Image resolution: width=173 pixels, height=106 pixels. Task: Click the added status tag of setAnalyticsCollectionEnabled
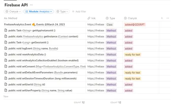coord(129,61)
